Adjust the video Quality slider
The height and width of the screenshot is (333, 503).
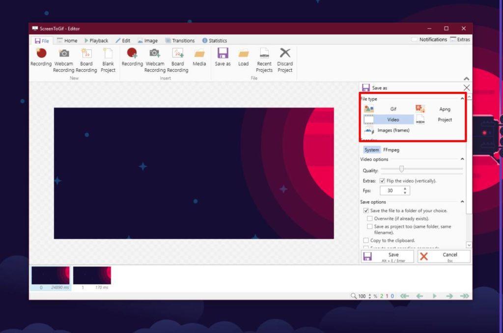click(x=401, y=169)
